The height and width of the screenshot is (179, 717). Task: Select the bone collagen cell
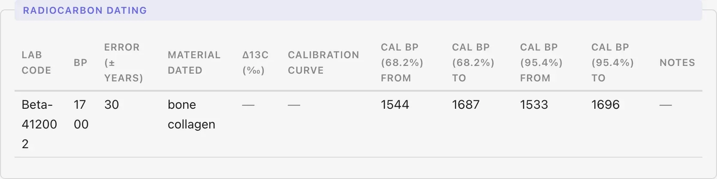[x=191, y=114]
